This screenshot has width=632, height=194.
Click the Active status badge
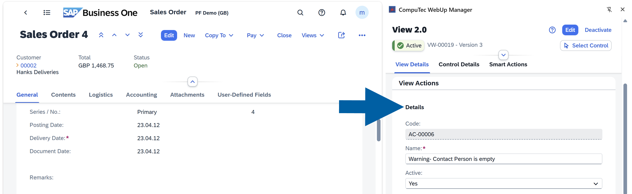click(408, 45)
